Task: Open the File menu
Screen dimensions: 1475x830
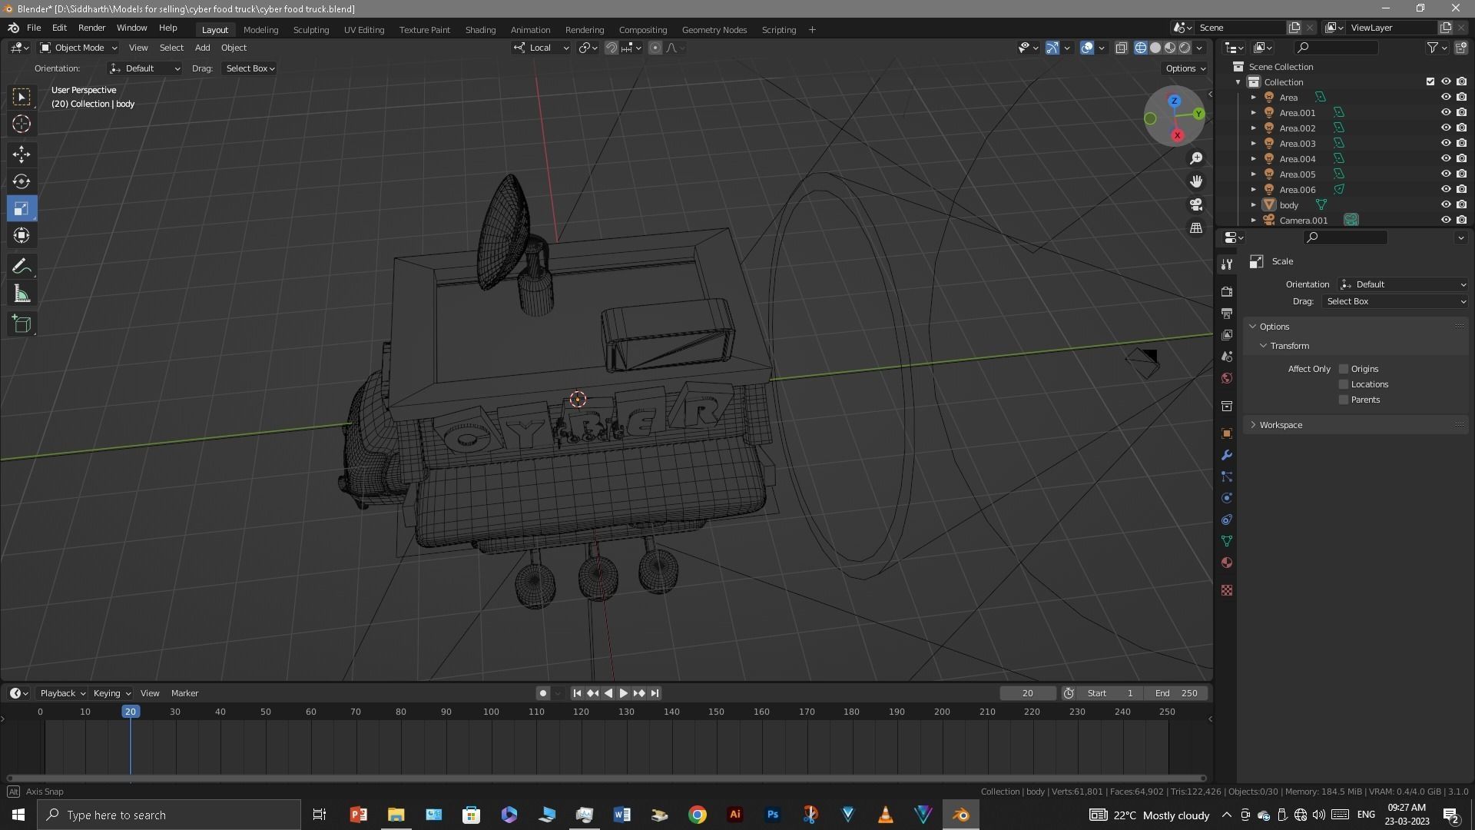Action: click(x=34, y=28)
